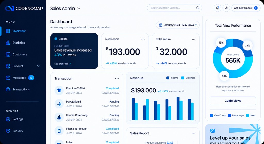Click the Product box icon

click(x=8, y=66)
